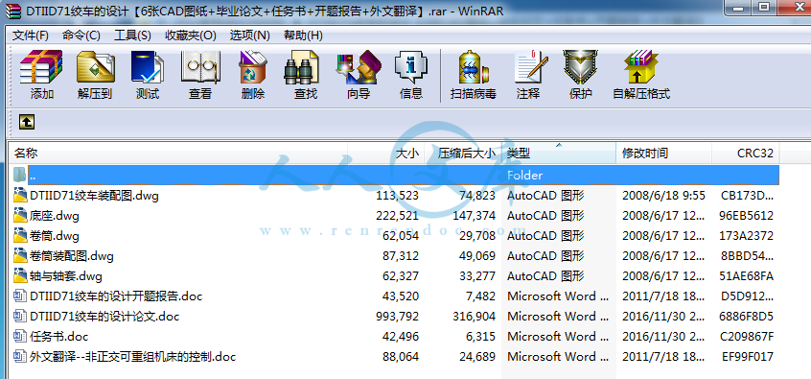Image resolution: width=811 pixels, height=379 pixels.
Task: Launch the Wizard (向导) tool
Action: (359, 67)
